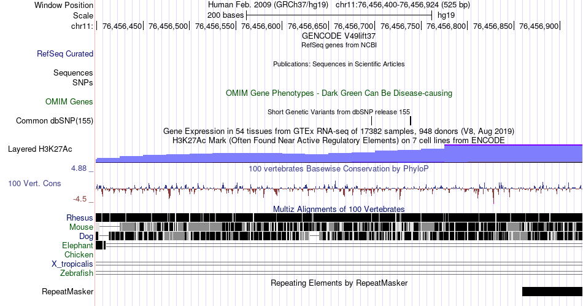Select the Chicken alignment row label
583x306 pixels.
(x=79, y=254)
